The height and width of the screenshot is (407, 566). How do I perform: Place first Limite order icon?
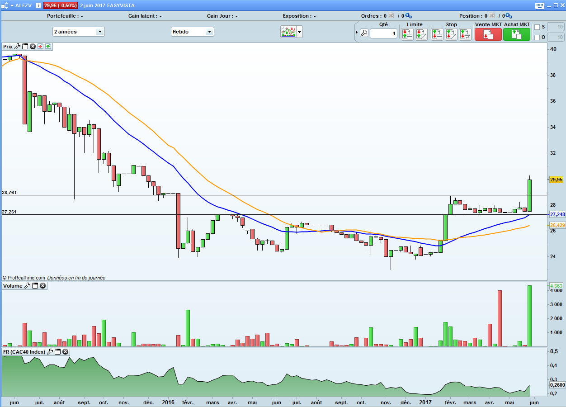coord(407,34)
